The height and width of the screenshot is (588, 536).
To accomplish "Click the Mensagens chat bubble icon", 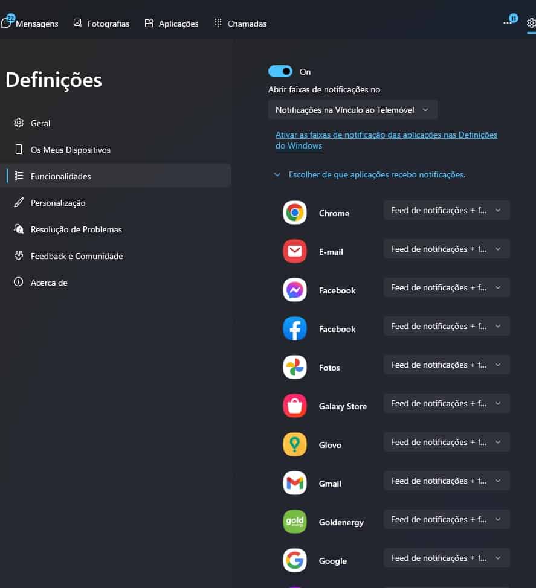I will (7, 24).
